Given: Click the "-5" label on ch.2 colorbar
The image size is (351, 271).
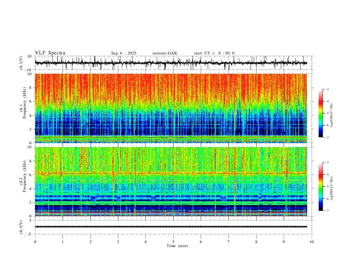Looking at the screenshot, I should [327, 186].
